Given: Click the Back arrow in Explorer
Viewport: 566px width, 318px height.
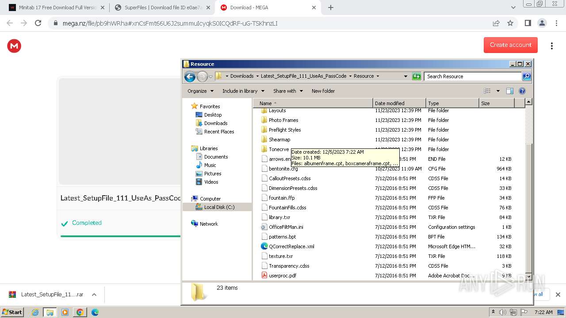Looking at the screenshot, I should (x=190, y=76).
